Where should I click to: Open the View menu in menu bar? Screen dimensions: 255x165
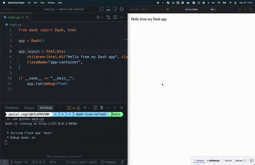(x=42, y=3)
